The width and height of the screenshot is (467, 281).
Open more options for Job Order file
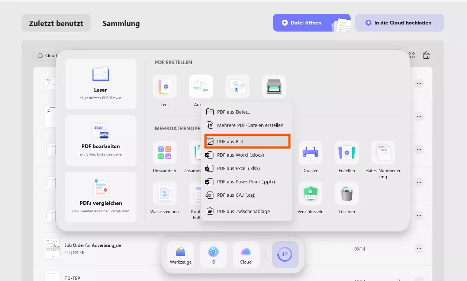click(x=419, y=249)
